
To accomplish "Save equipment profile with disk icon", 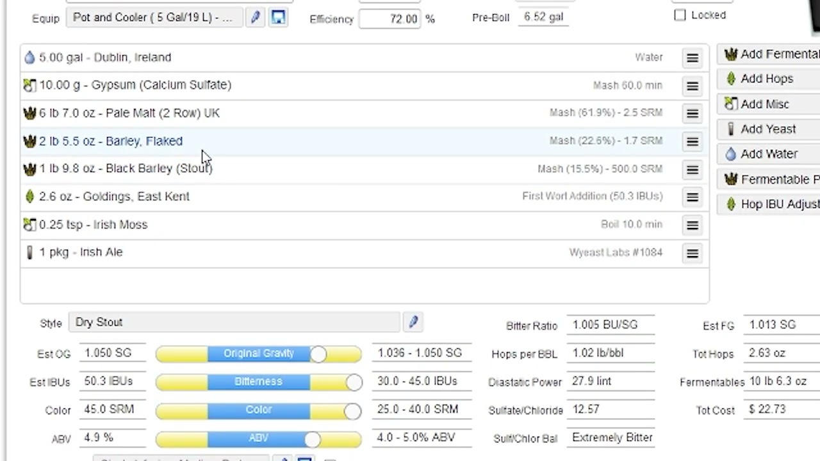I will [x=278, y=17].
